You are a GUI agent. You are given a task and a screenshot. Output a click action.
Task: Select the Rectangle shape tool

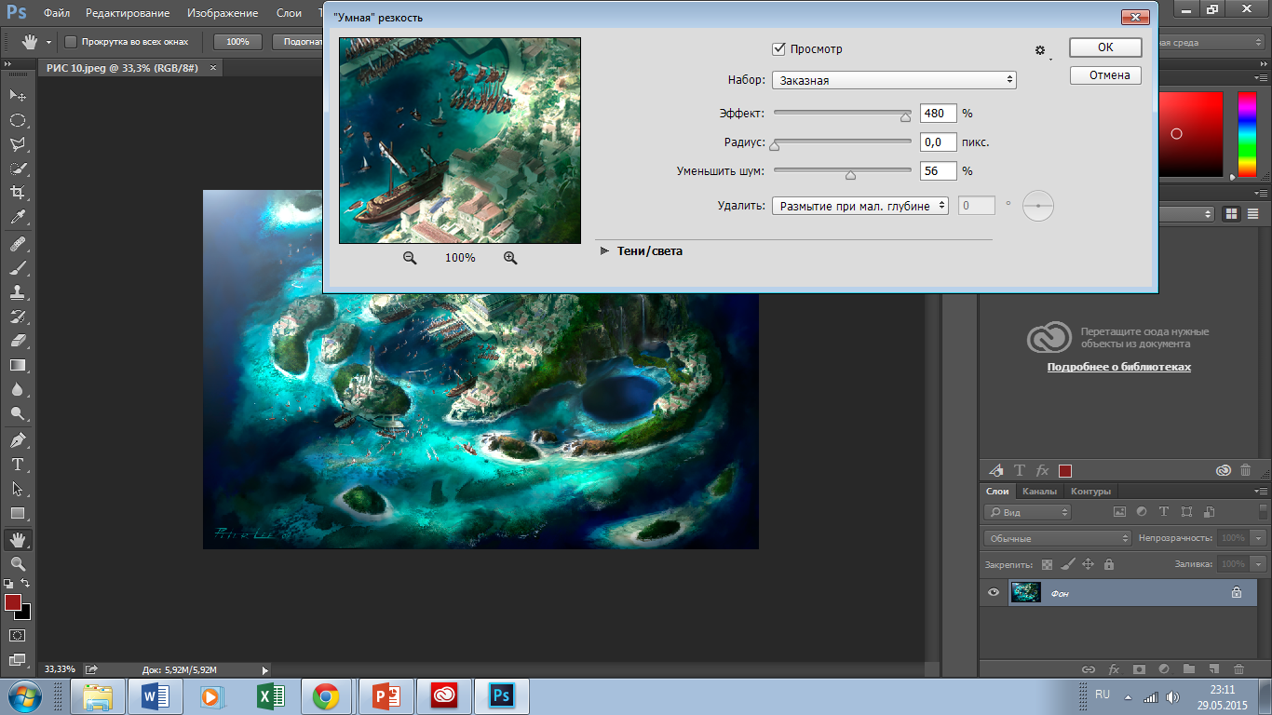[x=18, y=512]
